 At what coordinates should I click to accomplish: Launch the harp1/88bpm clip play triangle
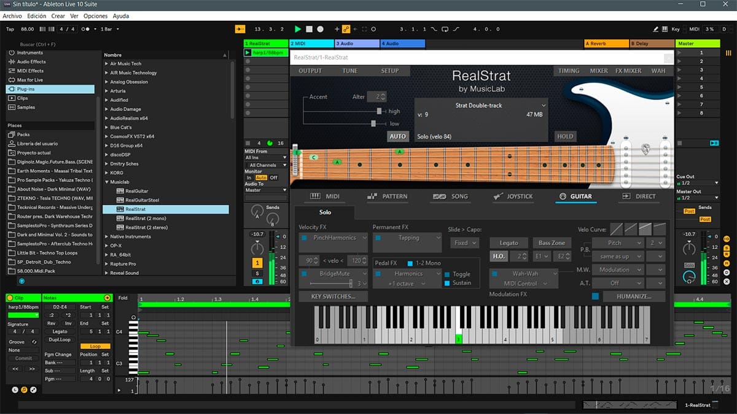(248, 53)
